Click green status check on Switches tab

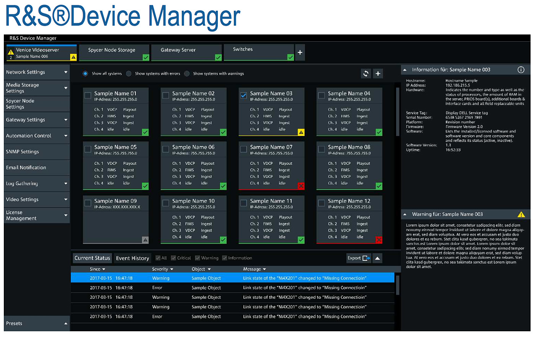click(291, 57)
